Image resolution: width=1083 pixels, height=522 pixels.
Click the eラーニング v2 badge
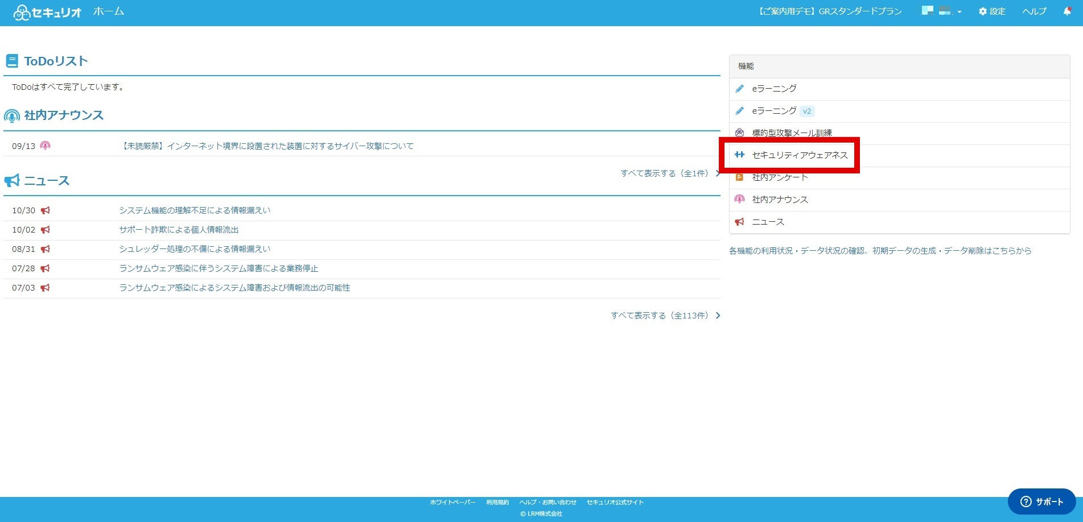coord(807,111)
